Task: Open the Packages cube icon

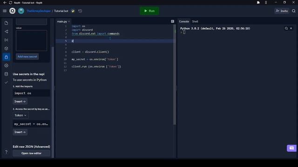Action: 6,48
